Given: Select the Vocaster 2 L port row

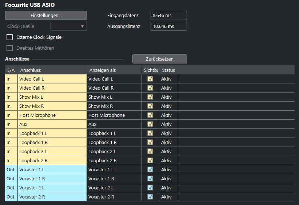Looking at the screenshot, I should (150, 188).
